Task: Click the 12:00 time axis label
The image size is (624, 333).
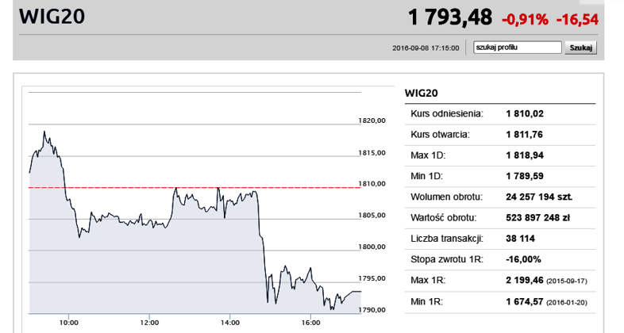Action: (x=149, y=323)
